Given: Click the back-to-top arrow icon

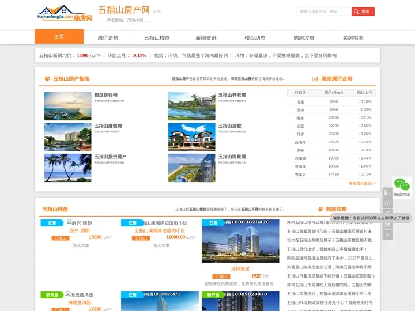Looking at the screenshot, I should tap(387, 235).
